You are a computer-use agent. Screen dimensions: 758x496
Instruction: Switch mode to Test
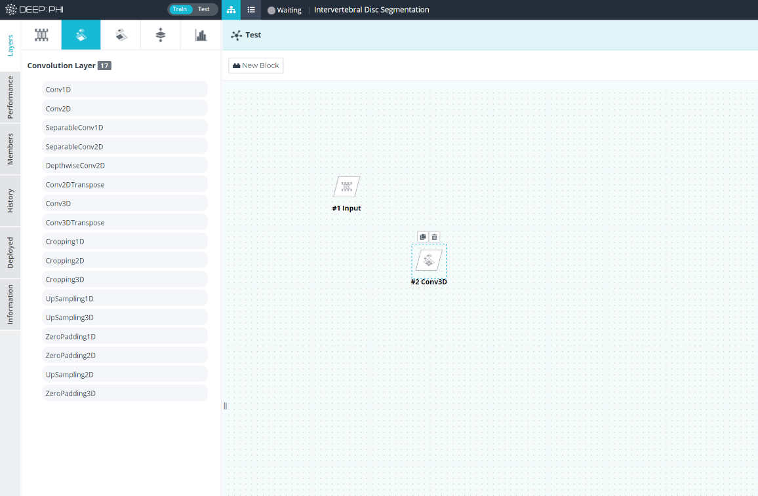(204, 9)
